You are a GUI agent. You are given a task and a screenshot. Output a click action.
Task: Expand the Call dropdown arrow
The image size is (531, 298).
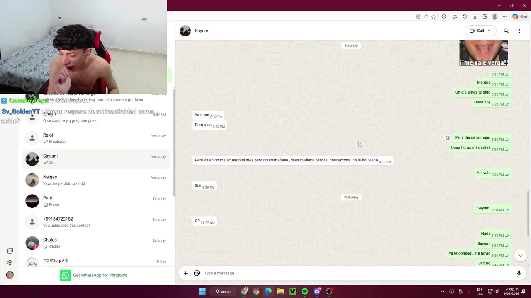[489, 31]
